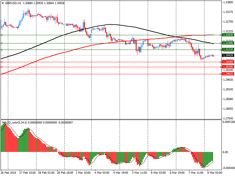Click left handle of the 1.31590 line
The image size is (235, 176).
click(2, 43)
